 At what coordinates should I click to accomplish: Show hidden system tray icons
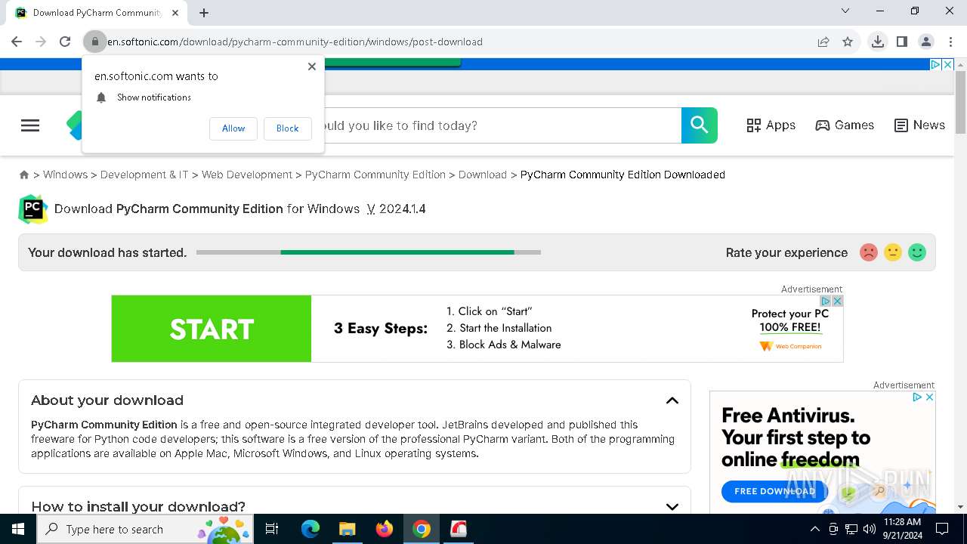814,529
